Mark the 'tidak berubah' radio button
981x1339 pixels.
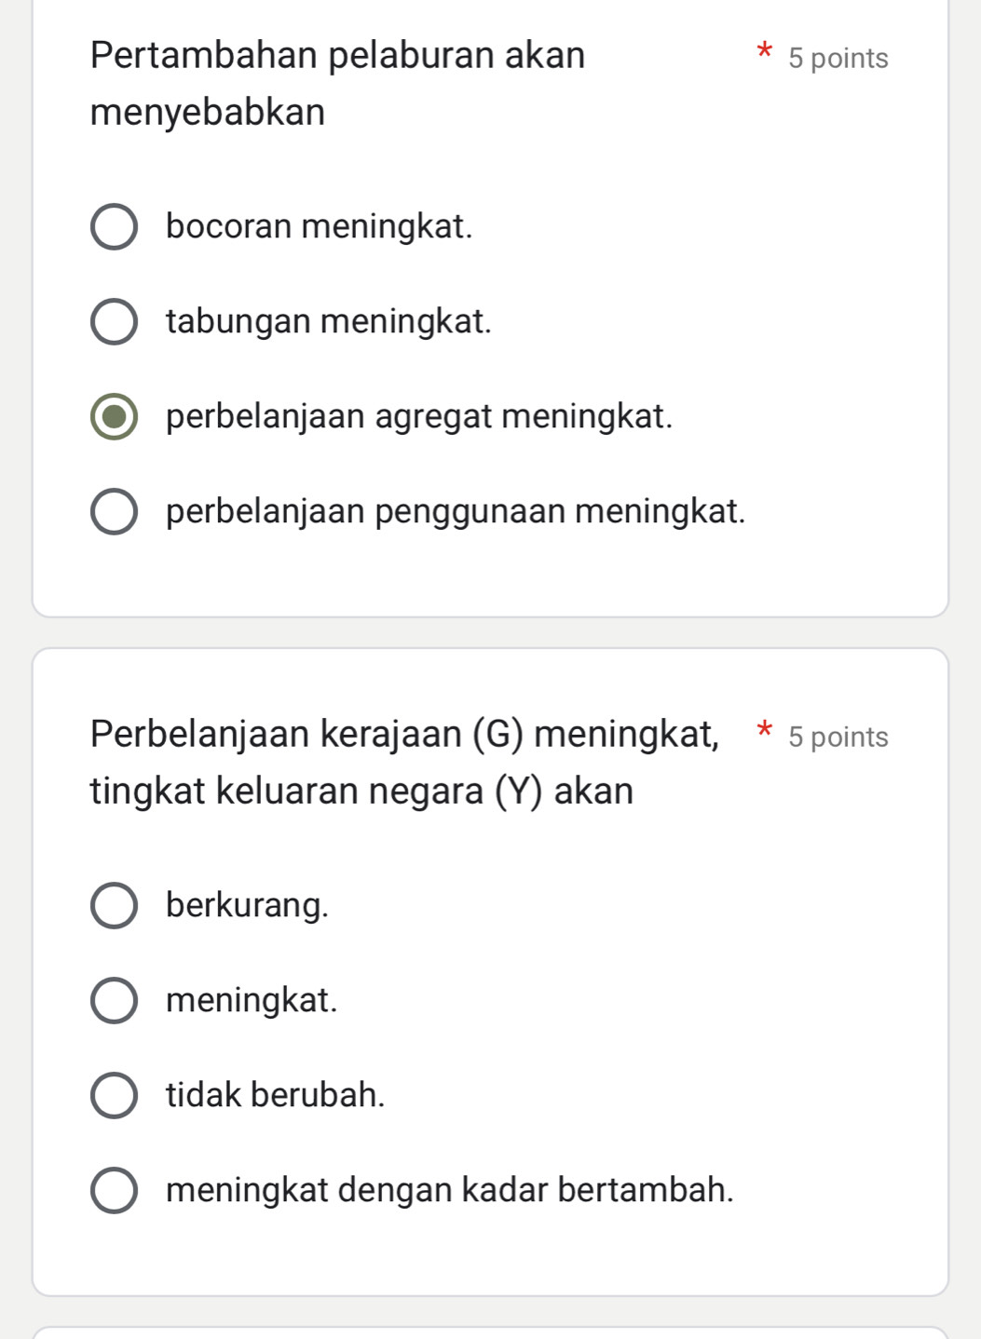tap(114, 1096)
